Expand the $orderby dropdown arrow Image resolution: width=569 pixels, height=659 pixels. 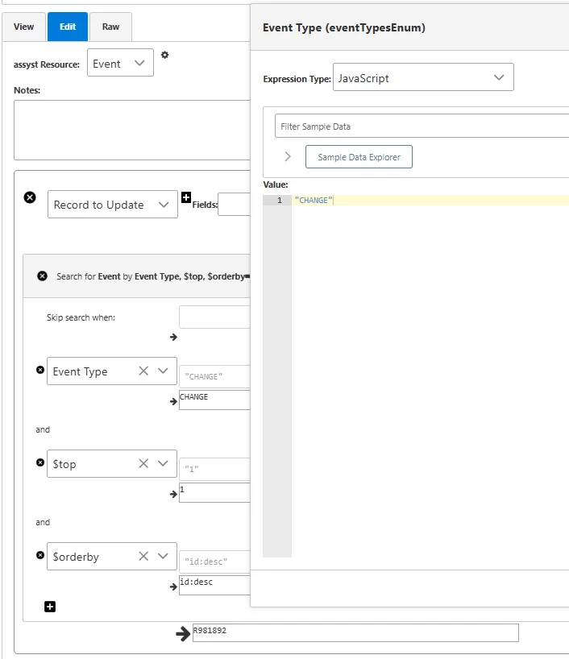point(163,556)
